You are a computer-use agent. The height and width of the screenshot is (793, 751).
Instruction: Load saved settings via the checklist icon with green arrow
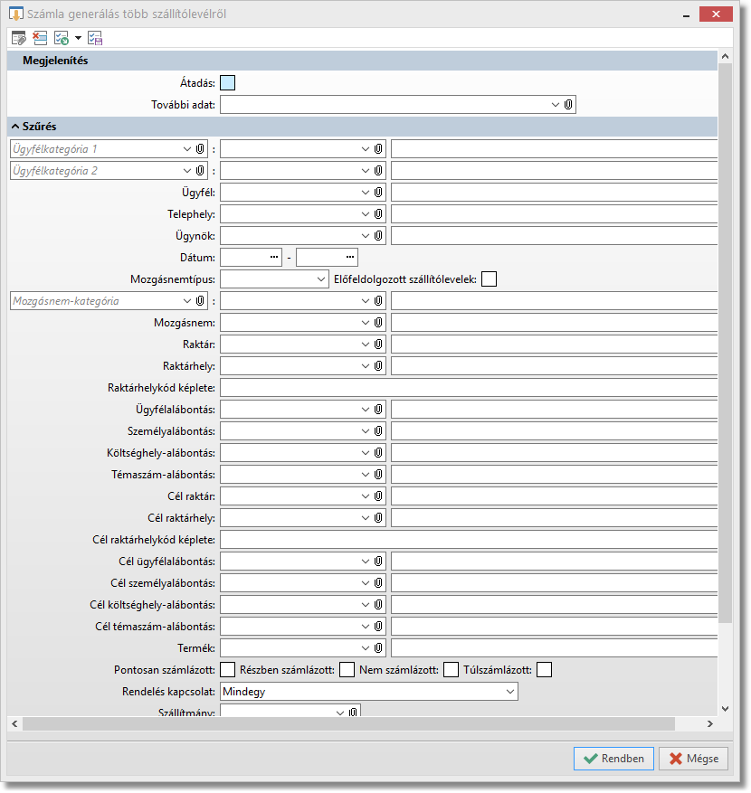tap(62, 38)
